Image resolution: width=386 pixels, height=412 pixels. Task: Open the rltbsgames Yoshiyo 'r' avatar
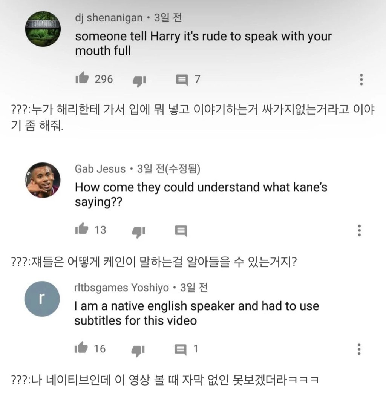point(42,299)
